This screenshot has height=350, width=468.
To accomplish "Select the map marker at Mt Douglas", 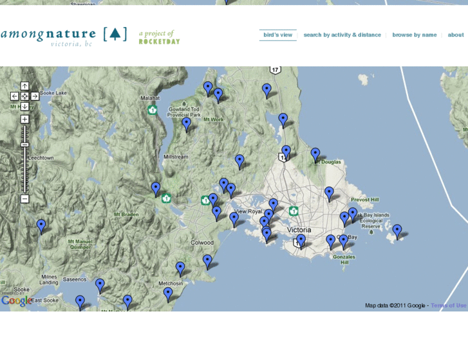I will click(315, 156).
